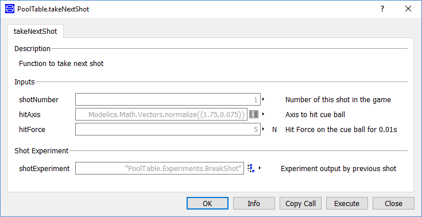Click the 'hitForce' parameter label
422x217 pixels.
point(32,130)
